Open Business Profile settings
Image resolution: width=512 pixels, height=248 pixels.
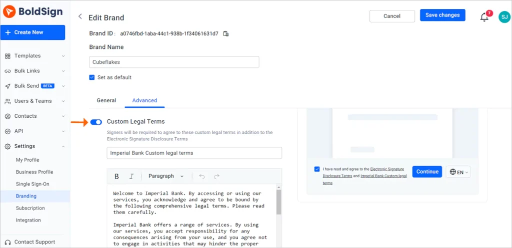[34, 172]
